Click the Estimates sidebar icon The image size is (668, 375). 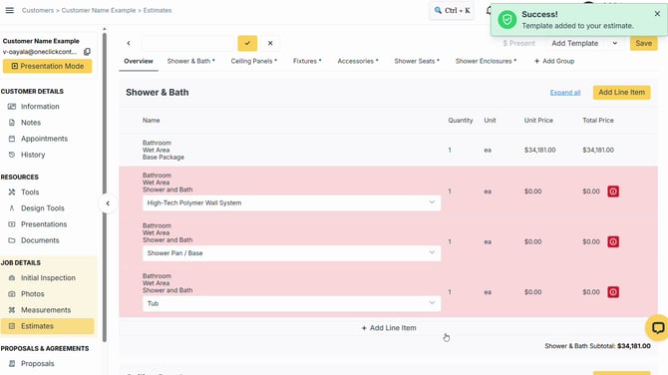(12, 326)
